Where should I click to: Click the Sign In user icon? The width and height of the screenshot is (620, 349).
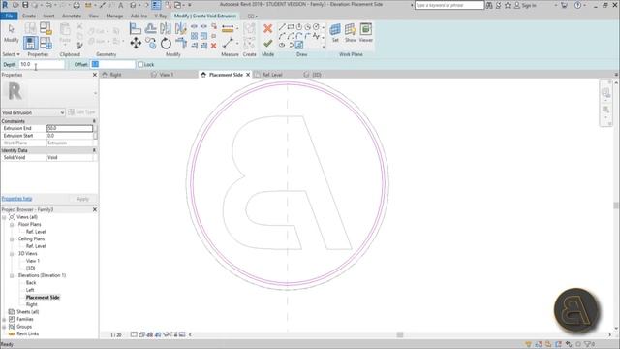pos(516,5)
